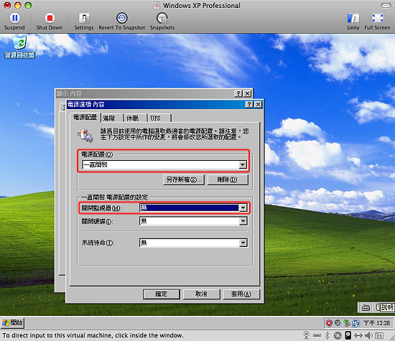Click the display properties window help button
The height and width of the screenshot is (341, 395).
tap(238, 93)
